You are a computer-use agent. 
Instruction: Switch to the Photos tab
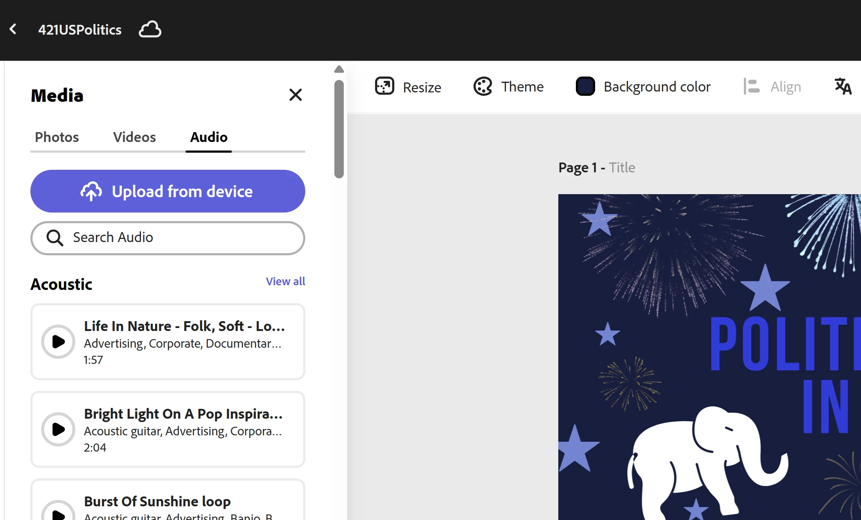click(x=57, y=137)
